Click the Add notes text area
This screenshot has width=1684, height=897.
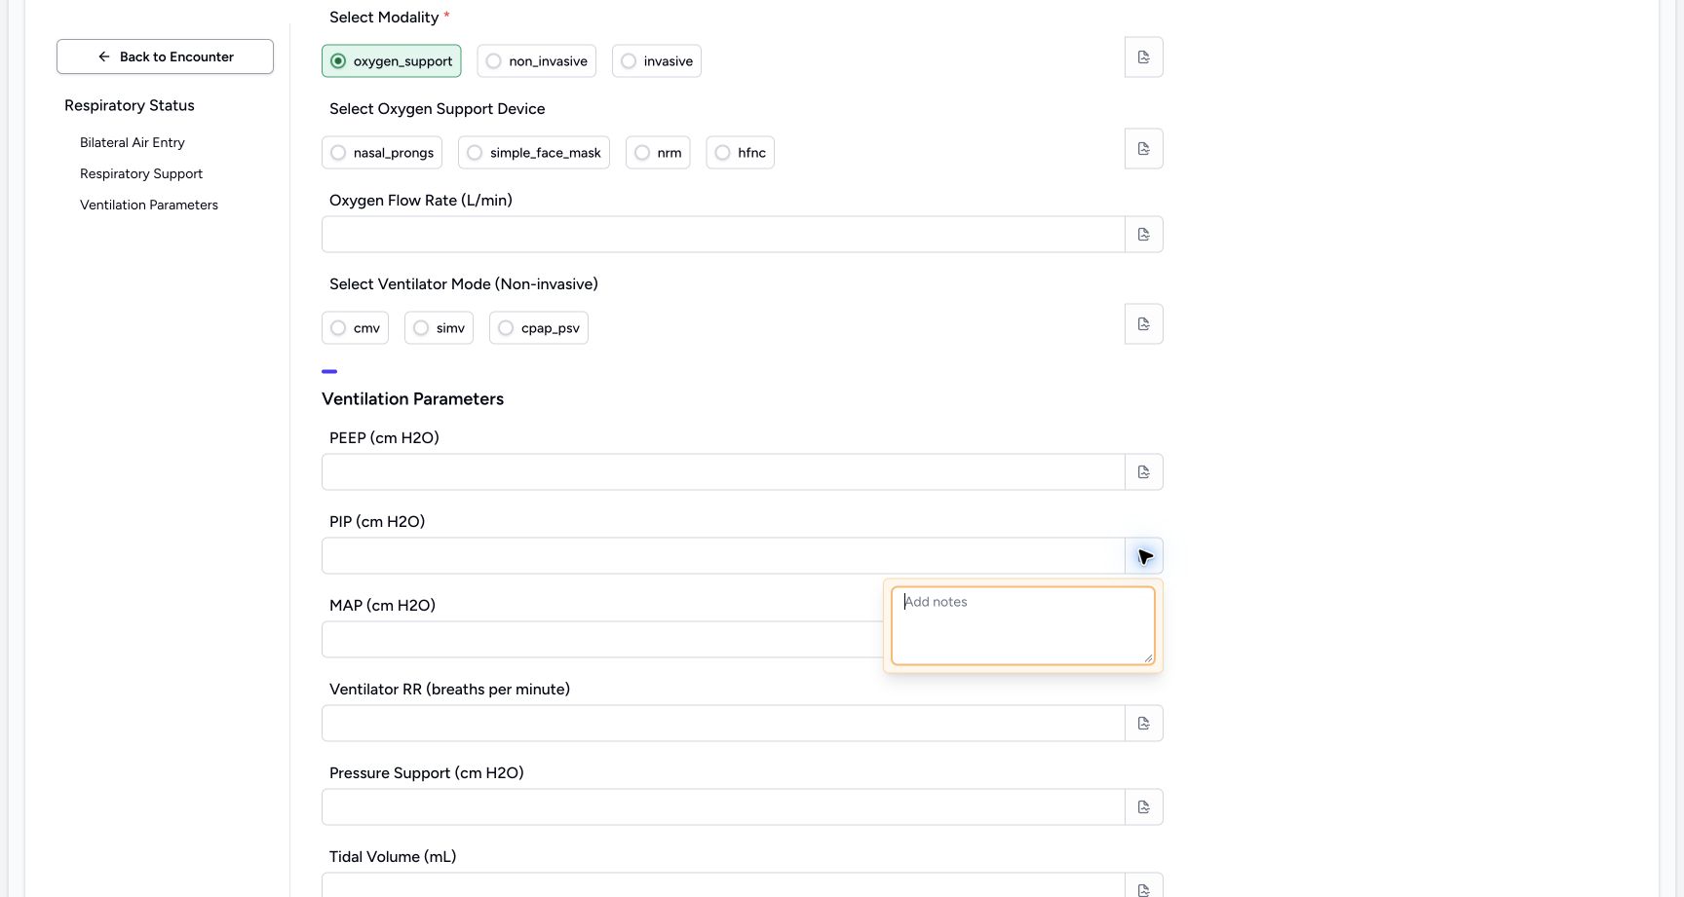pos(1023,625)
